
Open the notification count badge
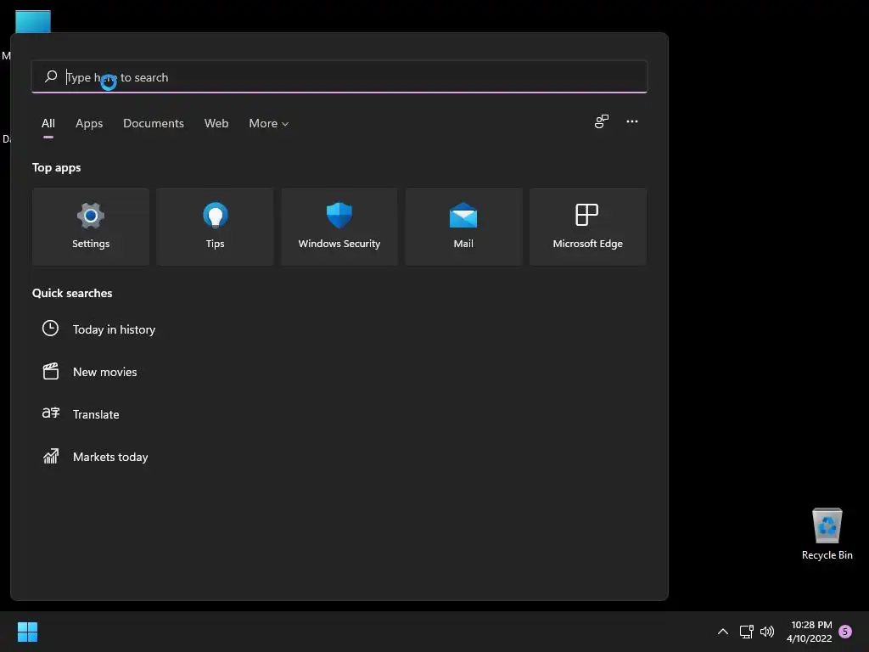[x=845, y=632]
